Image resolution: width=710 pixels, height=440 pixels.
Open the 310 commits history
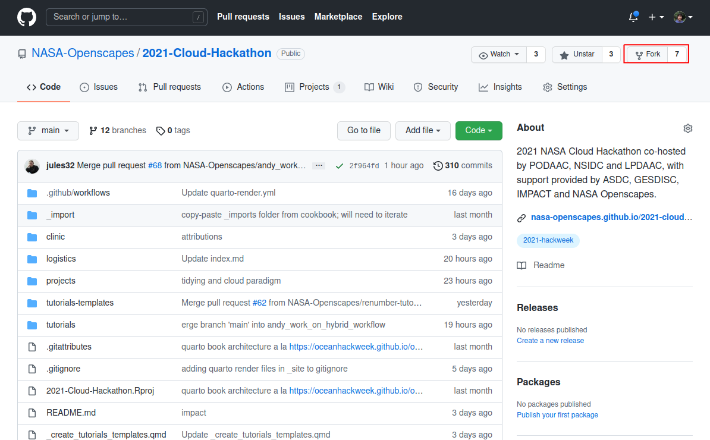[463, 165]
